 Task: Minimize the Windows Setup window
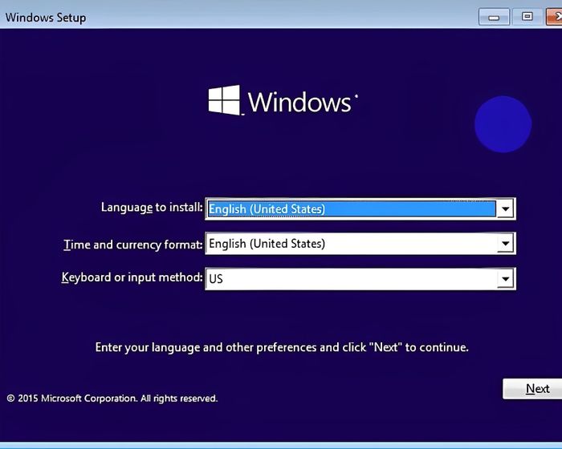point(494,17)
